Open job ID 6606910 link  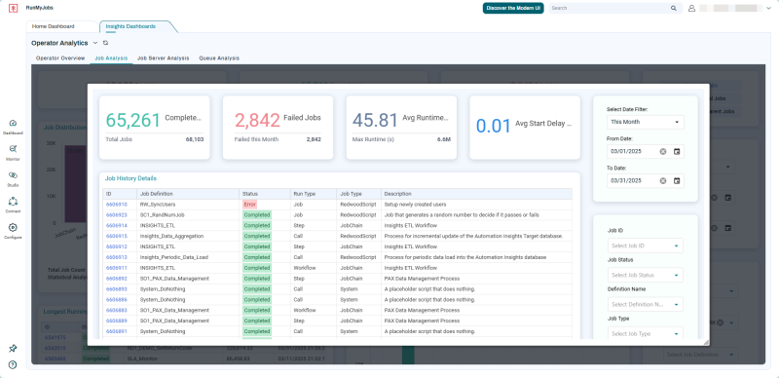116,205
